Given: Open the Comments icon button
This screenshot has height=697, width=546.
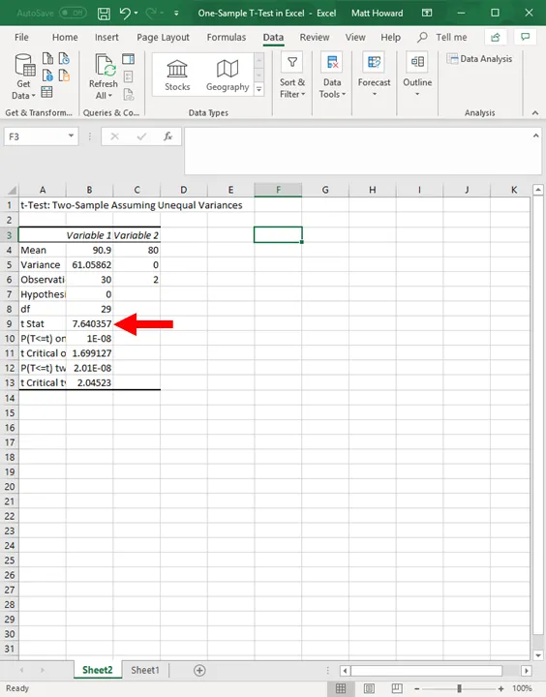Looking at the screenshot, I should [525, 37].
